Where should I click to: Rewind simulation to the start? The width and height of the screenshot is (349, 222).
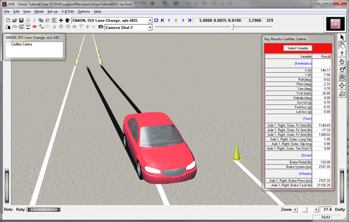click(162, 20)
